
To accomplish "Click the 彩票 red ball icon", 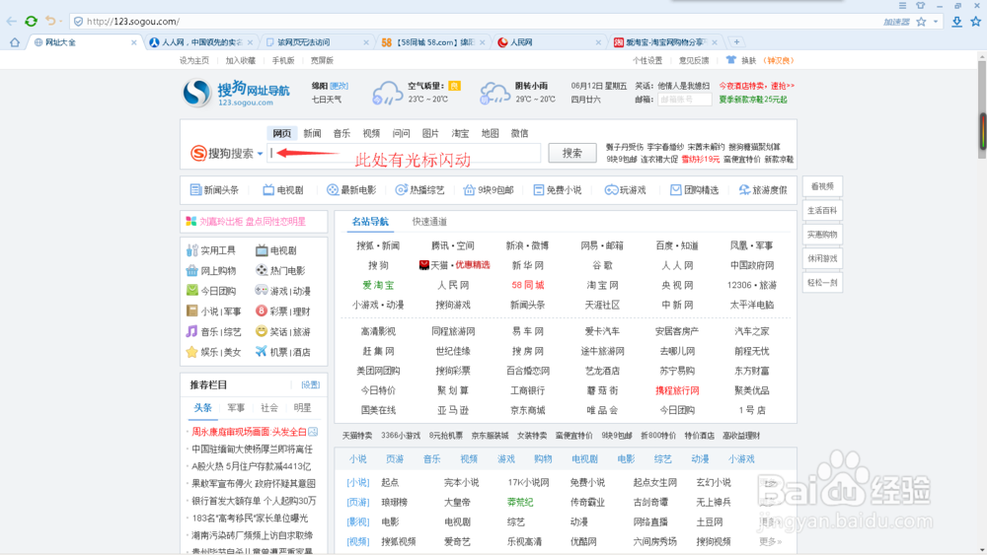I will pyautogui.click(x=262, y=312).
